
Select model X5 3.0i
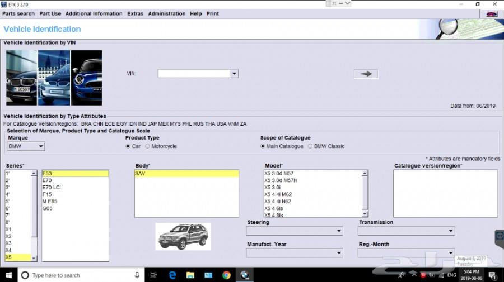pyautogui.click(x=312, y=187)
